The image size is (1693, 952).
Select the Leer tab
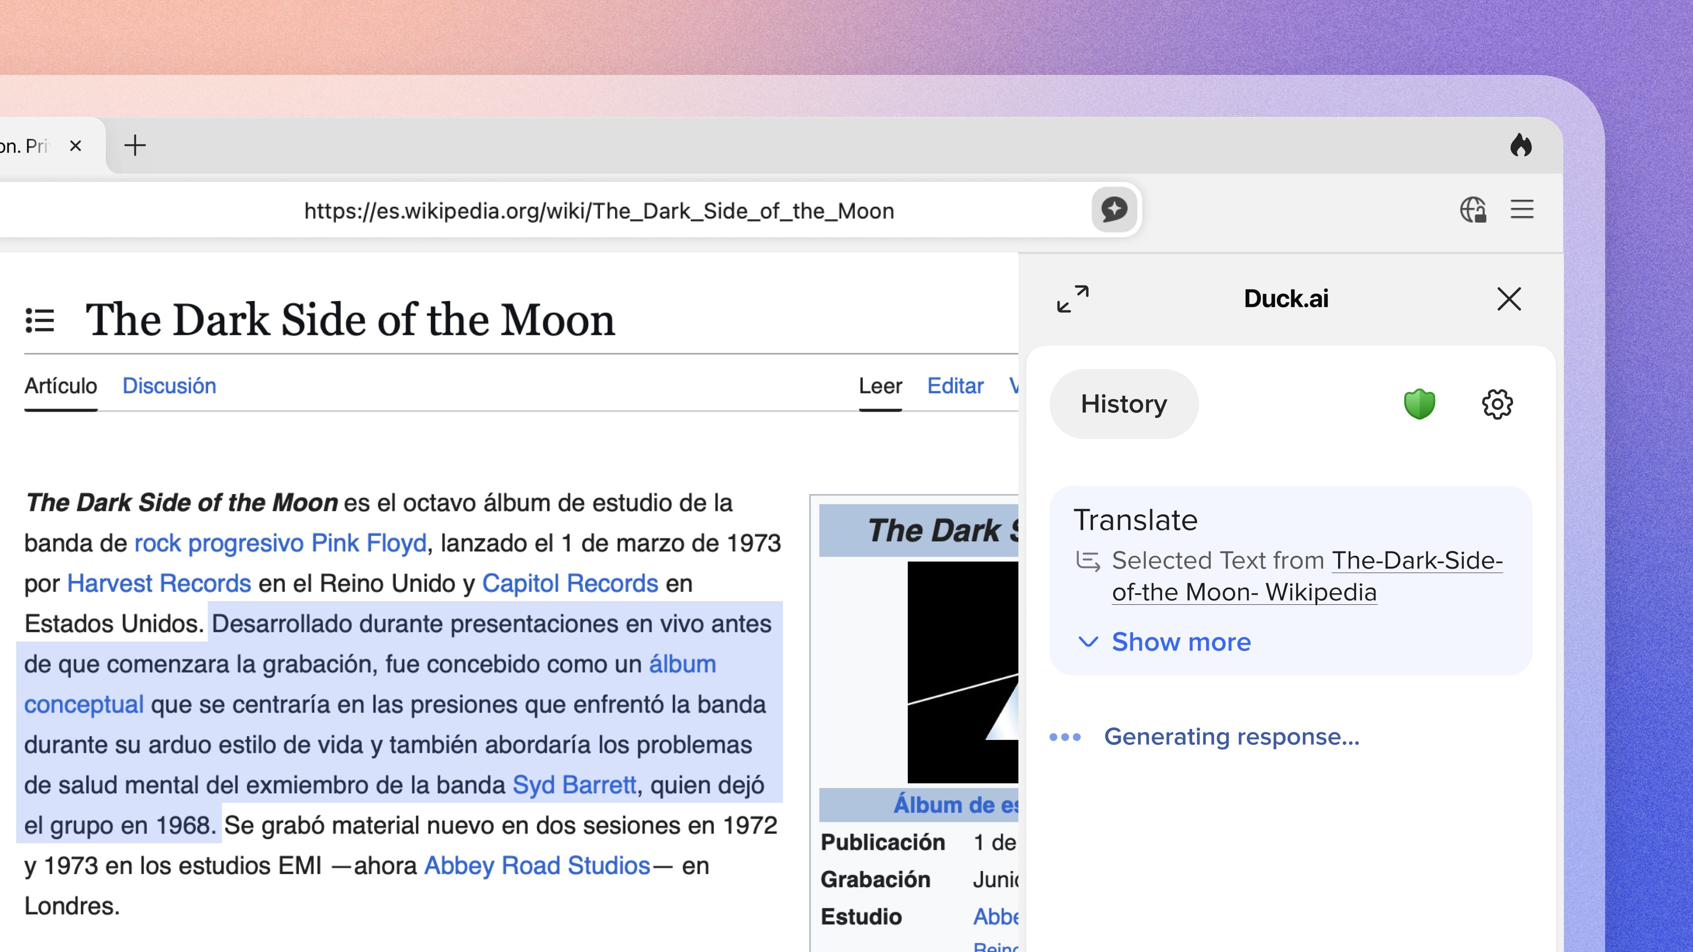[x=880, y=386]
